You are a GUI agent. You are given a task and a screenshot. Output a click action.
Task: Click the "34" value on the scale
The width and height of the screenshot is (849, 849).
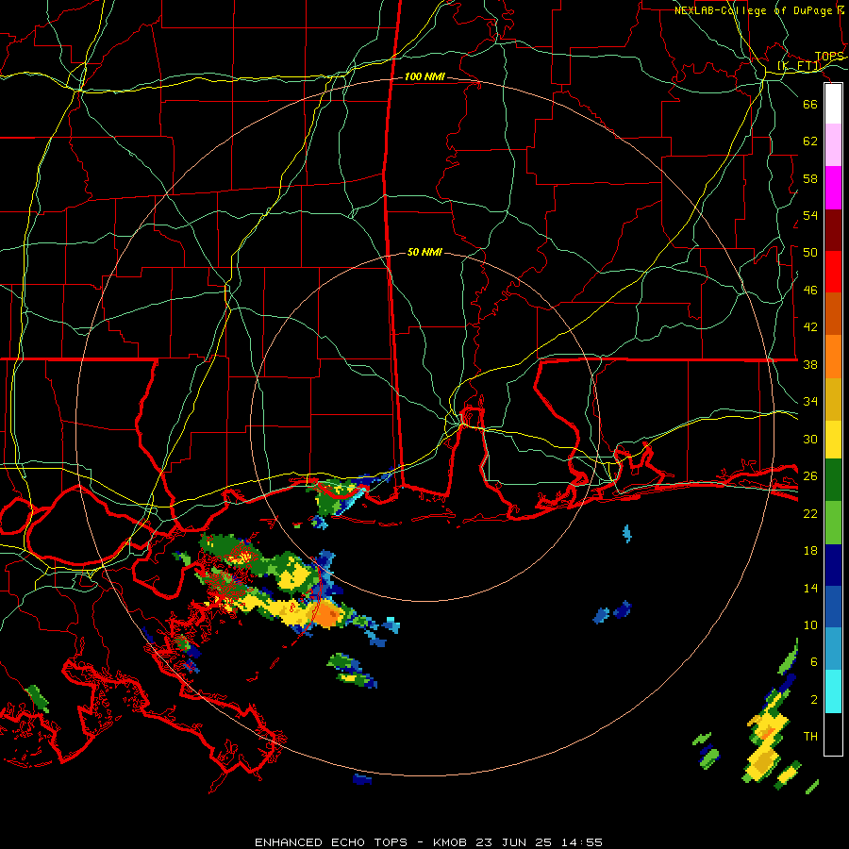[810, 402]
